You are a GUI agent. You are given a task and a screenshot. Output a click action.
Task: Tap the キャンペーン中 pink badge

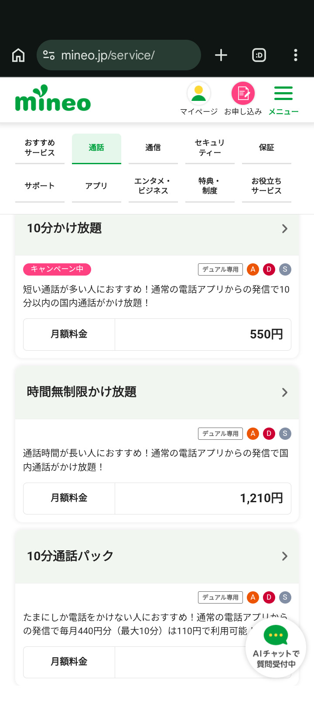(x=57, y=269)
